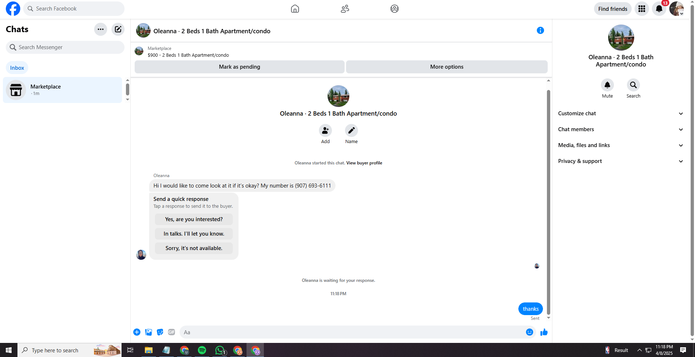Click the '$900 - 2 Beds 1 Bath Apartment/condo' listing text
The width and height of the screenshot is (695, 357).
188,55
